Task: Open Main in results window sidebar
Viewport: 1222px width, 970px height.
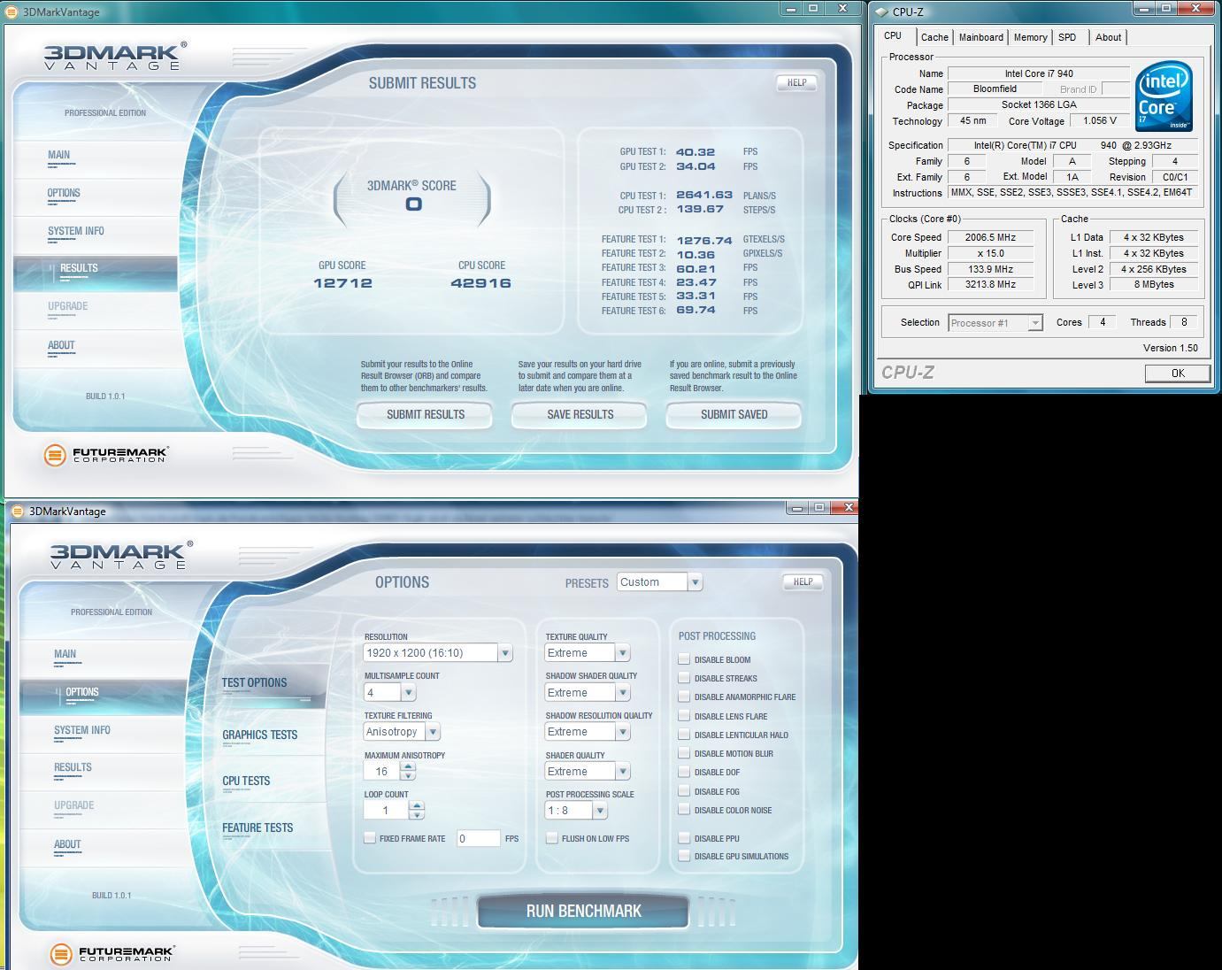Action: (x=58, y=155)
